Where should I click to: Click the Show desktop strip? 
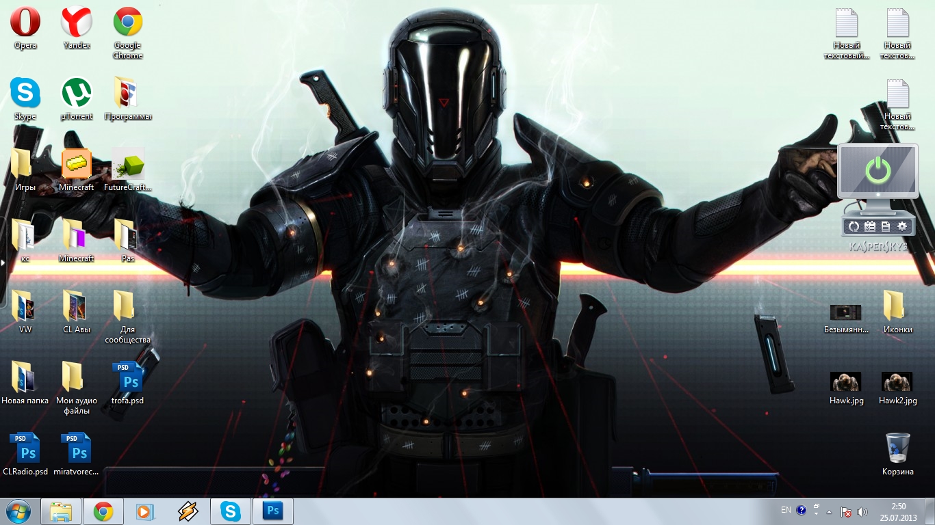[930, 511]
